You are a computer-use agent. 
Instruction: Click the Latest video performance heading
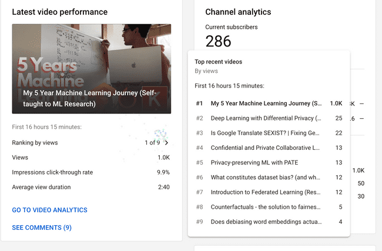click(x=60, y=12)
